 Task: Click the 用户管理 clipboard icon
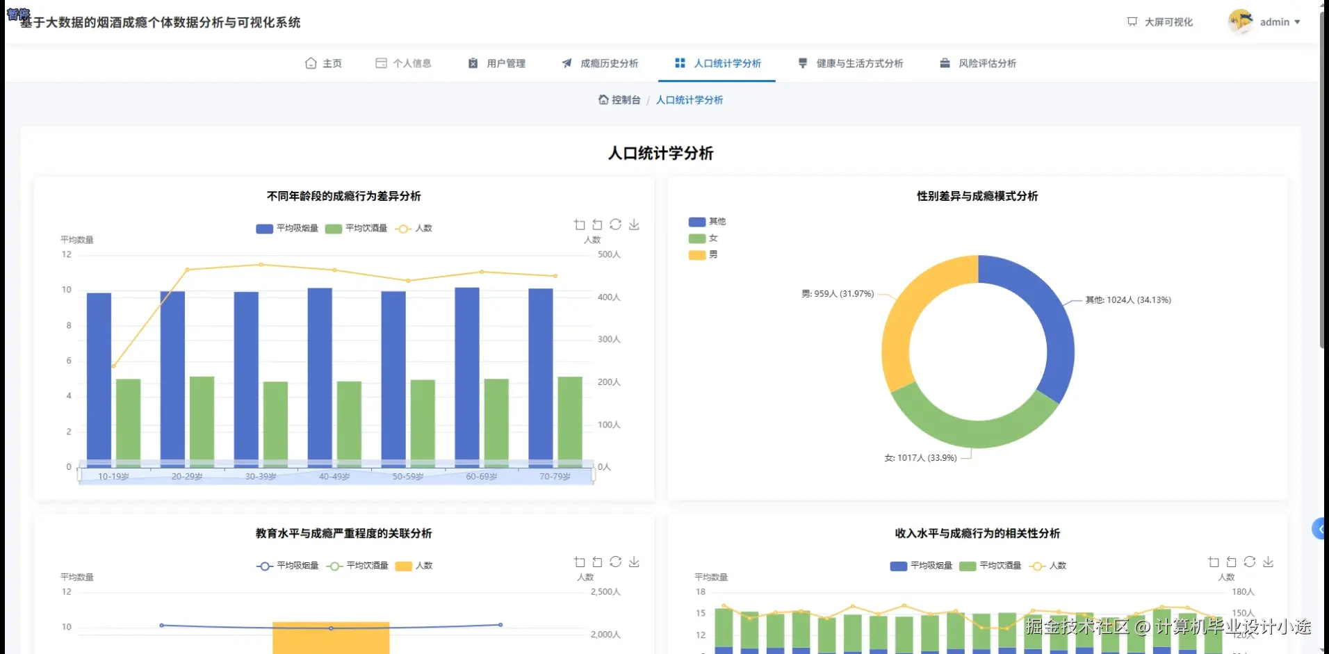point(473,63)
